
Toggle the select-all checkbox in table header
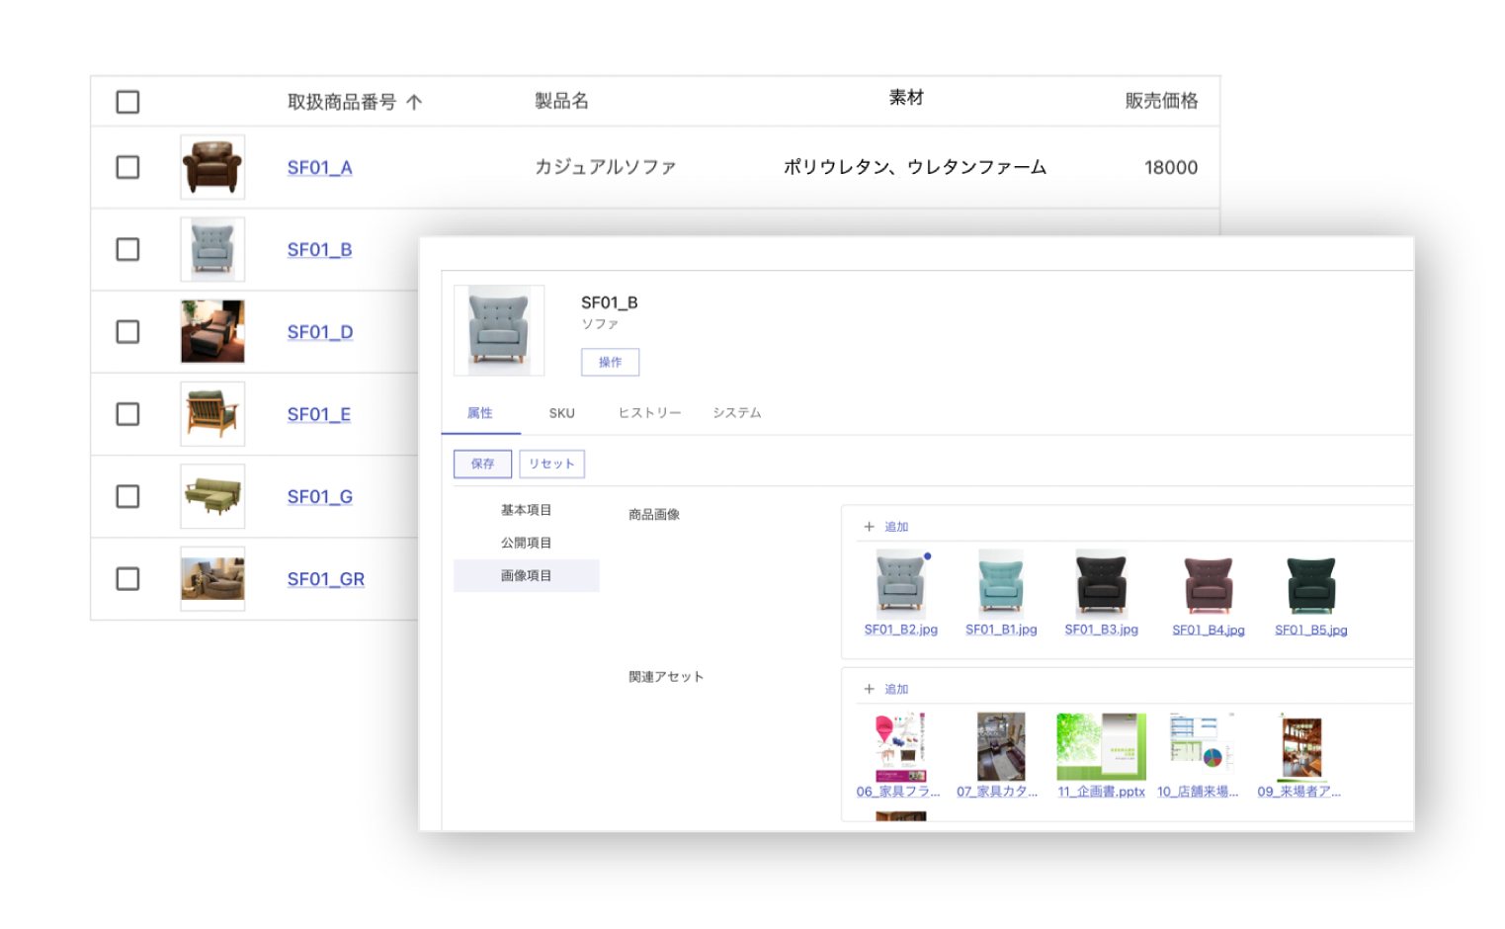(x=127, y=102)
